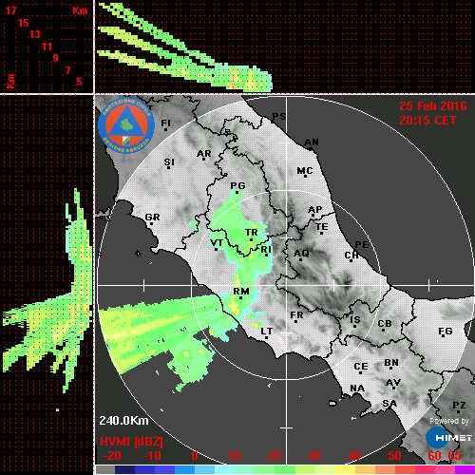Click the dark navy color swatch in legend
This screenshot has width=475, height=475.
124,469
